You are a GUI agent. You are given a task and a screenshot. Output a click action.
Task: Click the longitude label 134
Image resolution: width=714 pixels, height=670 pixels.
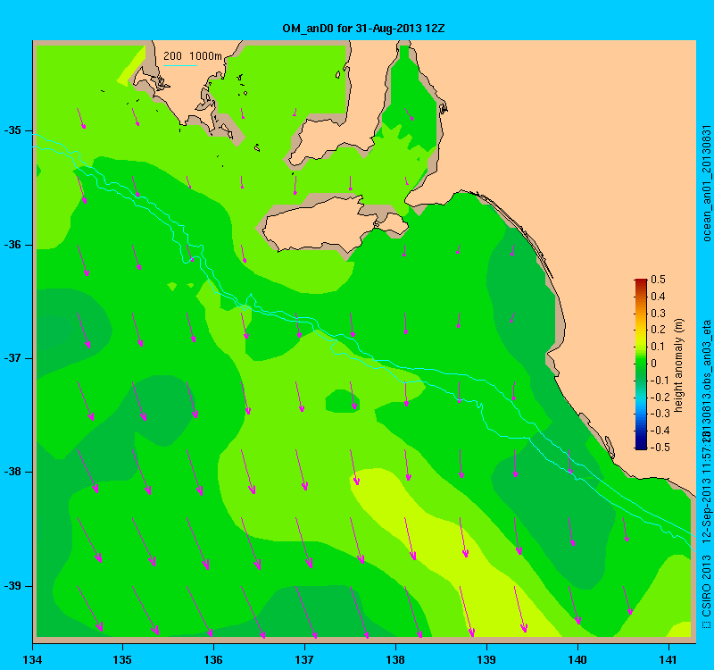(x=32, y=660)
